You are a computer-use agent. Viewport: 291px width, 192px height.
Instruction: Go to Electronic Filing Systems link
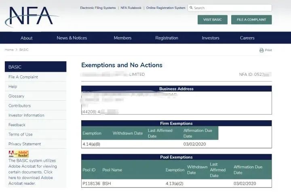(98, 8)
